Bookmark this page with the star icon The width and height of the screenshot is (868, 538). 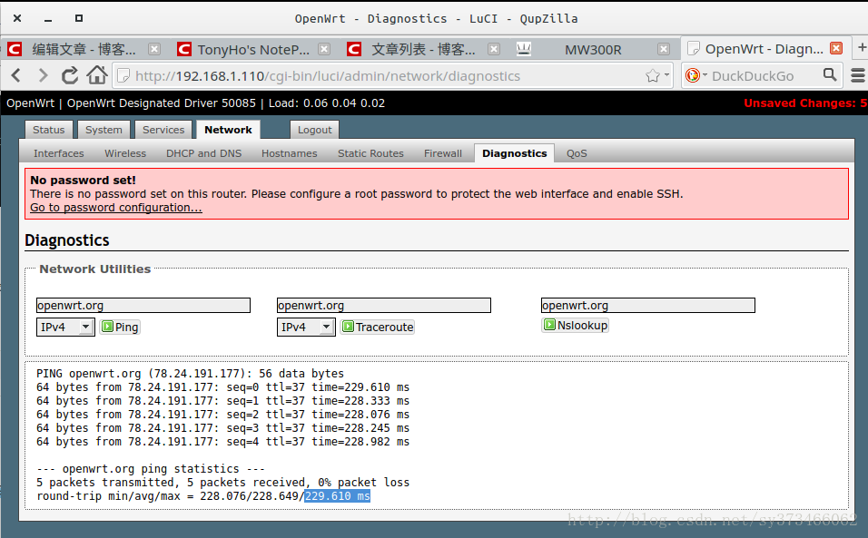tap(653, 75)
